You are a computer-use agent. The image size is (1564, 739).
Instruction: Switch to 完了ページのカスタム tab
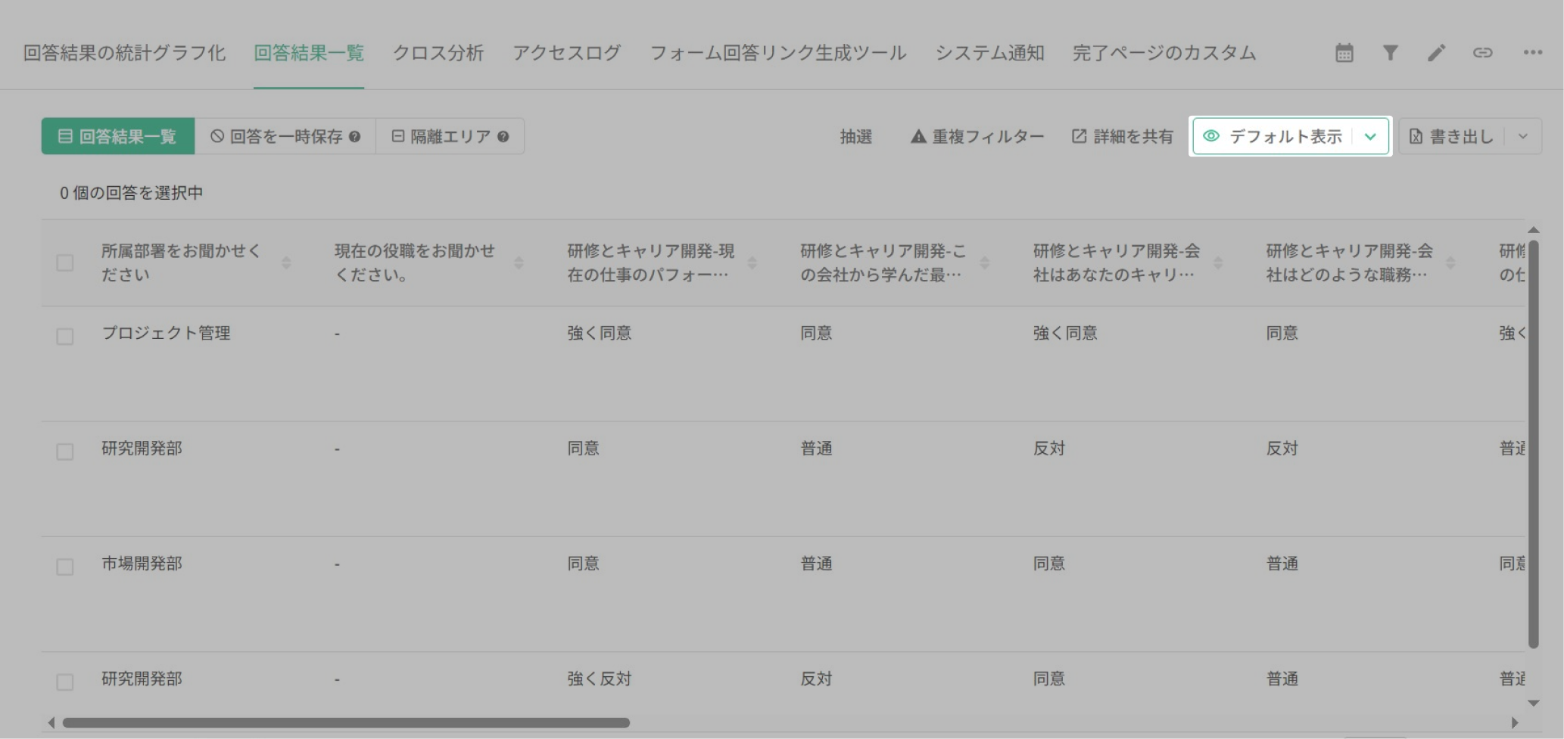tap(1164, 53)
